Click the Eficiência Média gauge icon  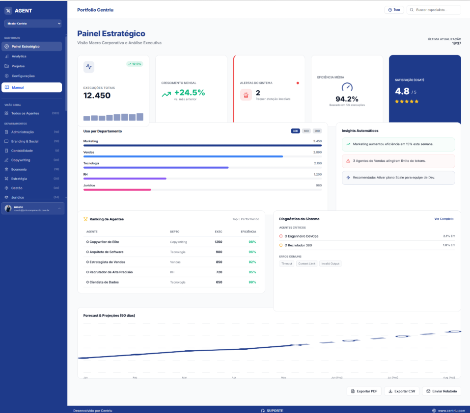click(347, 87)
